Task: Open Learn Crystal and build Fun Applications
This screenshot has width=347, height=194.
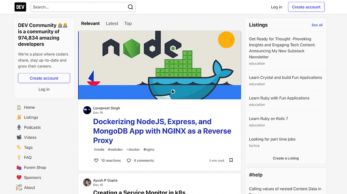Action: click(x=286, y=77)
